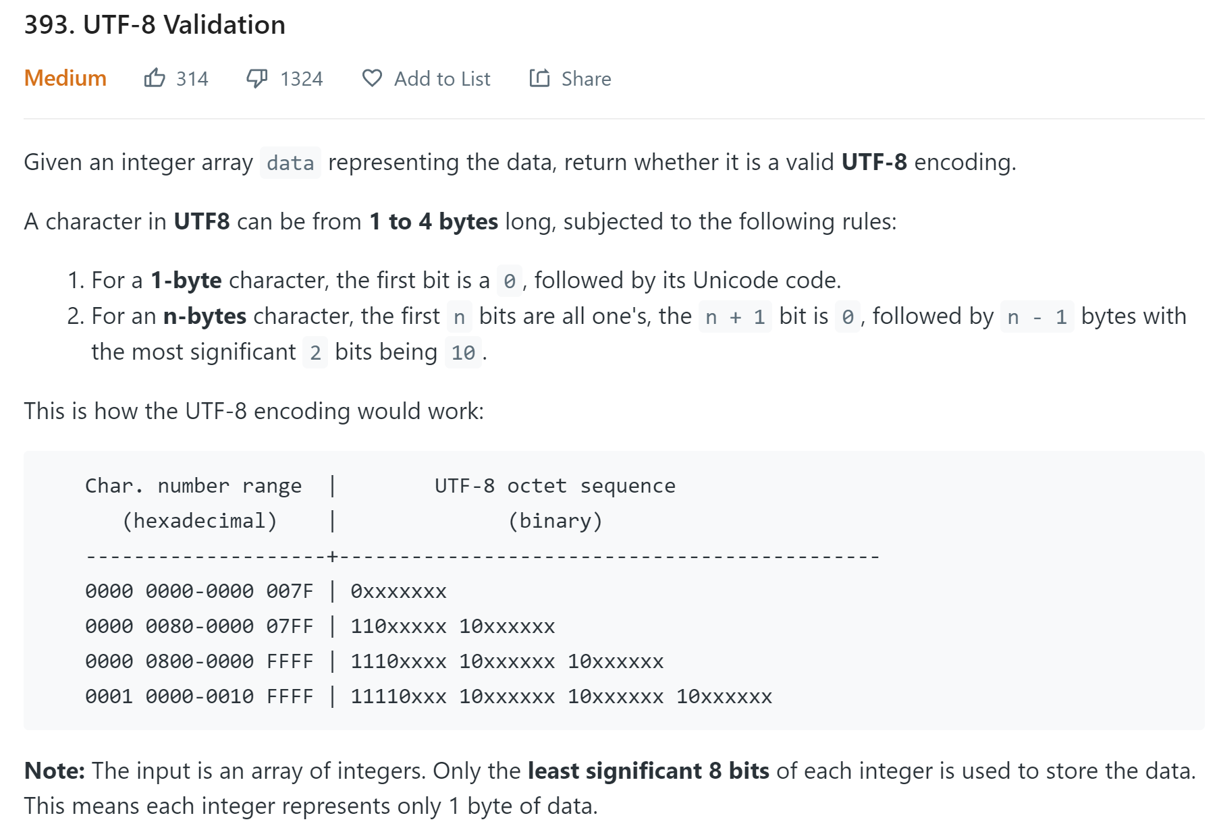Click the inline code word data
The image size is (1219, 826).
[x=290, y=163]
